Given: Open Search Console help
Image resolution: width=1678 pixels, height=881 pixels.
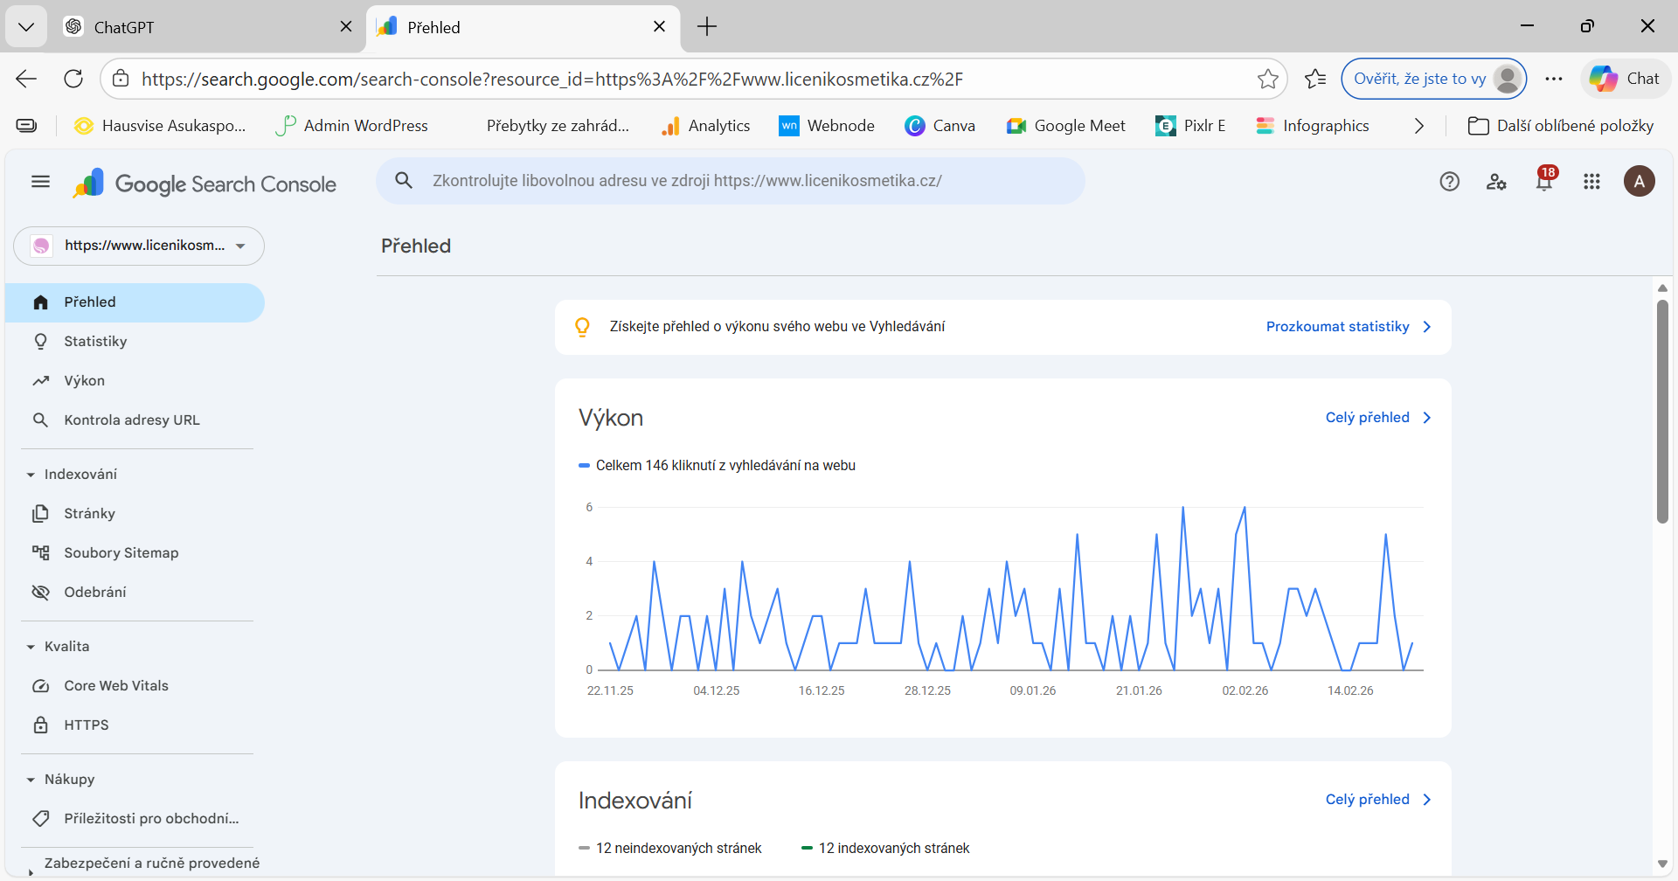Looking at the screenshot, I should (1449, 181).
